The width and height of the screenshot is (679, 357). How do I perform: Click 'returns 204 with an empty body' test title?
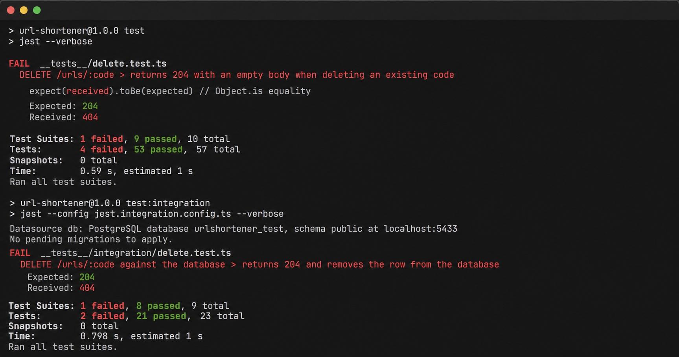pos(237,75)
